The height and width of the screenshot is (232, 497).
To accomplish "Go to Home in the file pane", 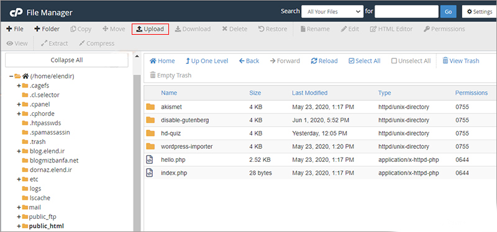I will click(162, 61).
